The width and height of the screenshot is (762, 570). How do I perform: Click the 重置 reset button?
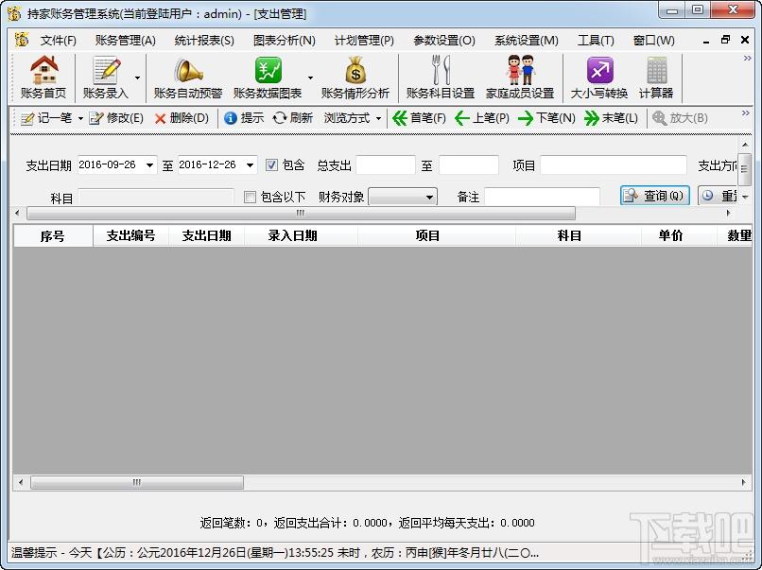pos(719,196)
